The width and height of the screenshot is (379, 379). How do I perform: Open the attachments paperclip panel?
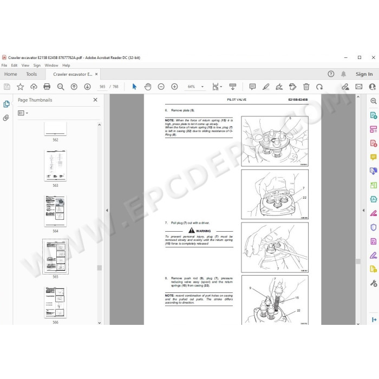tap(6, 117)
